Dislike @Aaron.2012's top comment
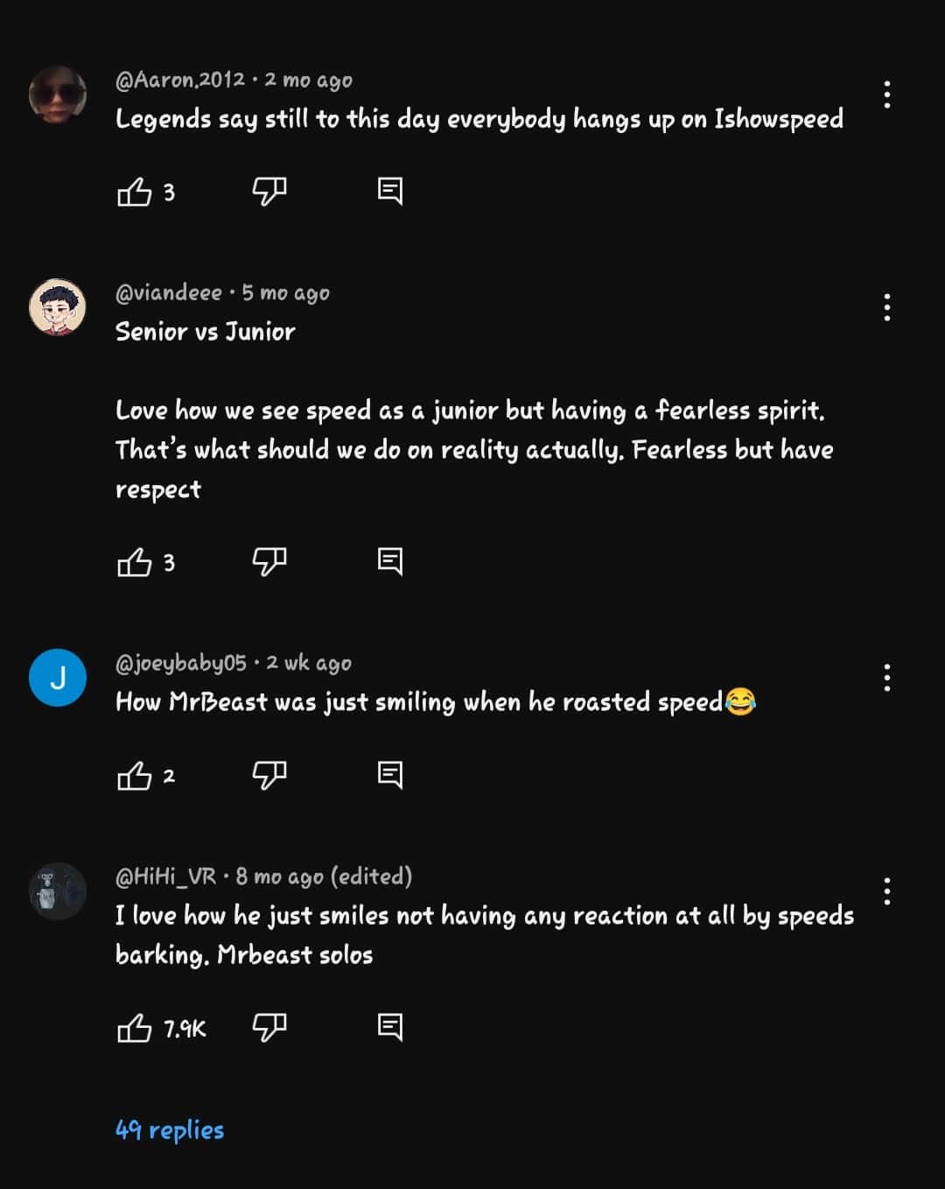The height and width of the screenshot is (1189, 945). point(269,191)
